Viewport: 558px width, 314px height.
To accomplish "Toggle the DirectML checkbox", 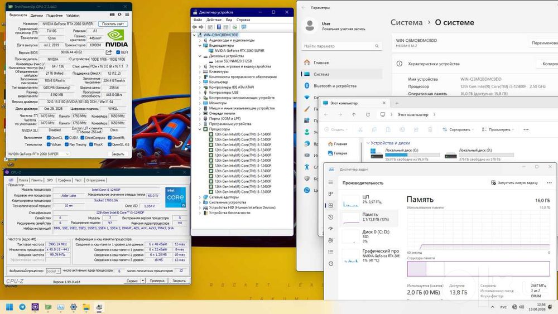I will (109, 138).
